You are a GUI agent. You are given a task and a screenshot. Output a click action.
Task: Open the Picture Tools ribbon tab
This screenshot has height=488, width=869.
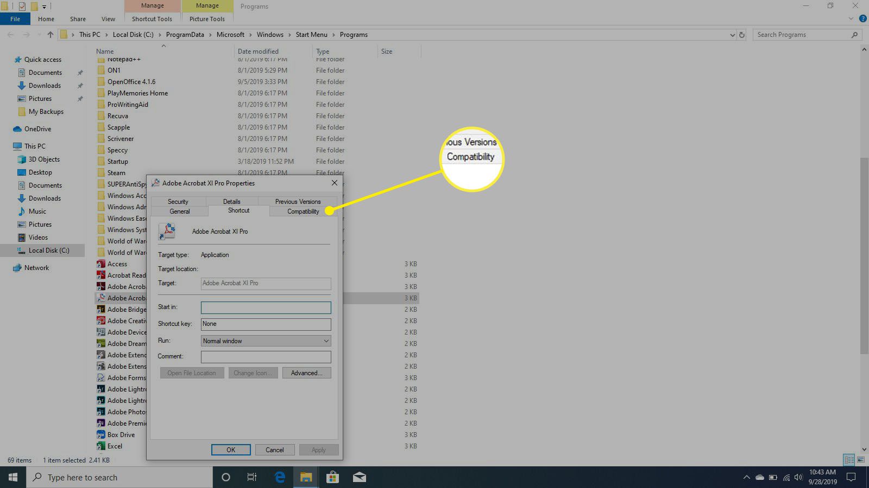click(207, 19)
